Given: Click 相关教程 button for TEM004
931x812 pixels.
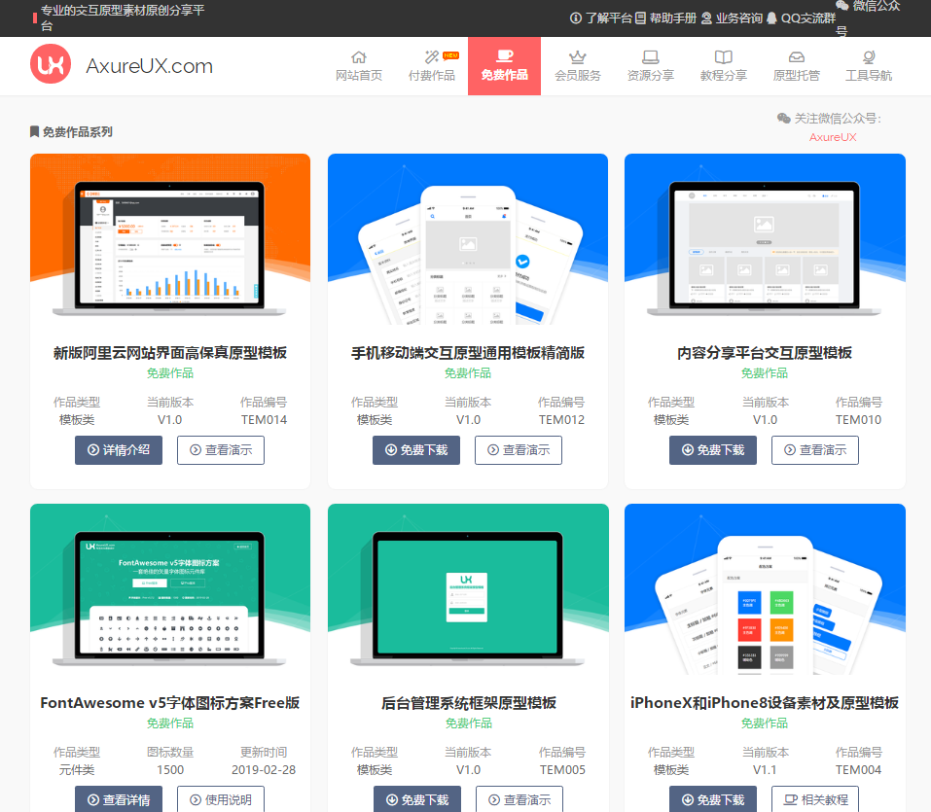Looking at the screenshot, I should [x=815, y=799].
